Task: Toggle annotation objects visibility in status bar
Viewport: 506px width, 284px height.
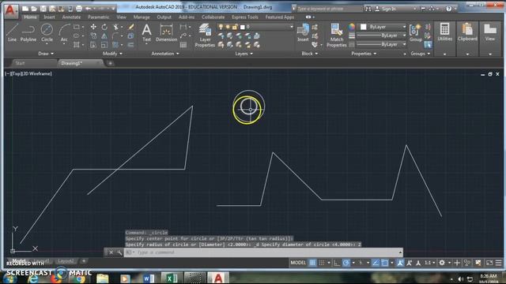Action: pos(400,263)
